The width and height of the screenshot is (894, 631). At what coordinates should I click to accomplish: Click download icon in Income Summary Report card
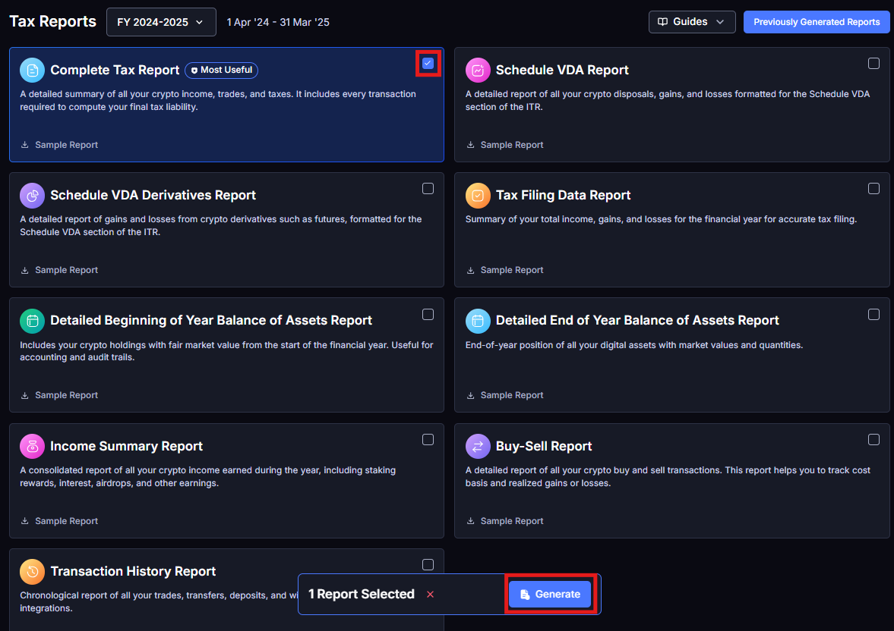(24, 521)
